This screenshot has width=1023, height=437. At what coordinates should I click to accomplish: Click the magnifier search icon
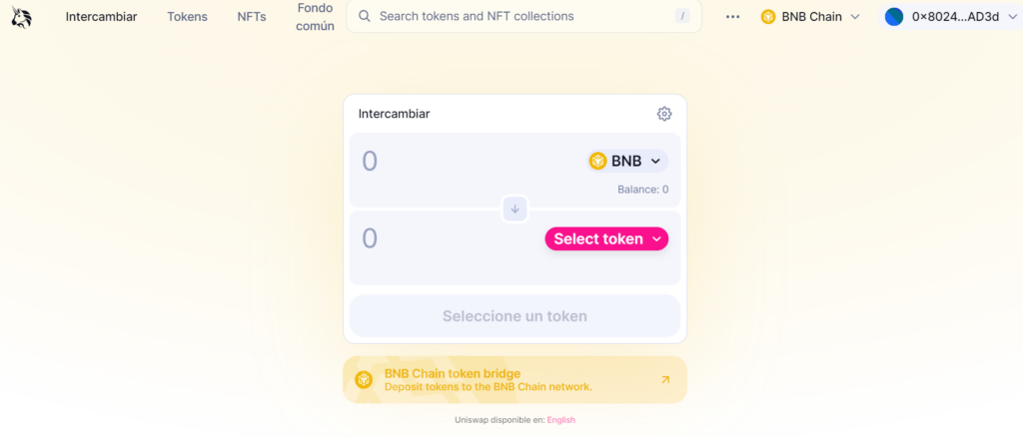tap(365, 17)
